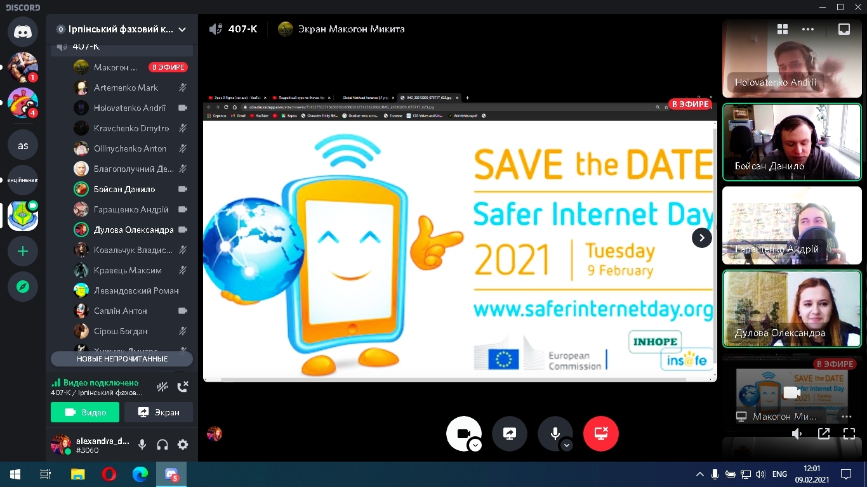The image size is (867, 487).
Task: Select Макогон user in the channel list
Action: point(132,67)
